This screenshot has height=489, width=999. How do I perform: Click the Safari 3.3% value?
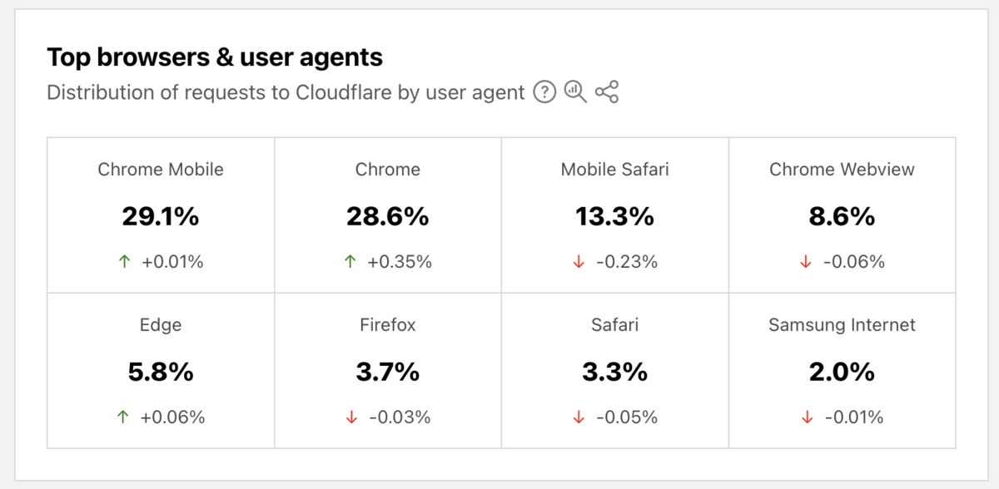point(615,373)
